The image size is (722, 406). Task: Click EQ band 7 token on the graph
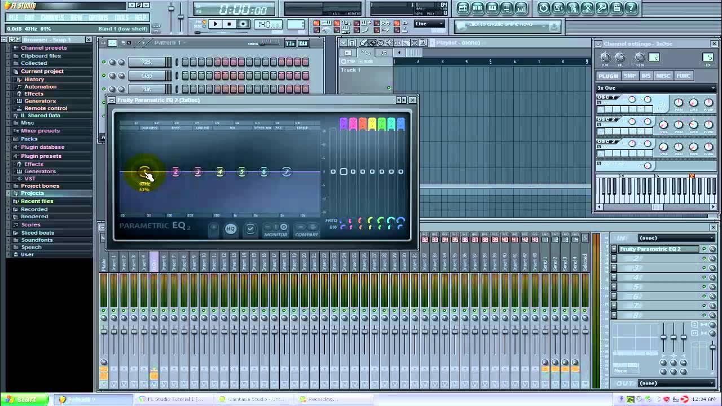(287, 172)
